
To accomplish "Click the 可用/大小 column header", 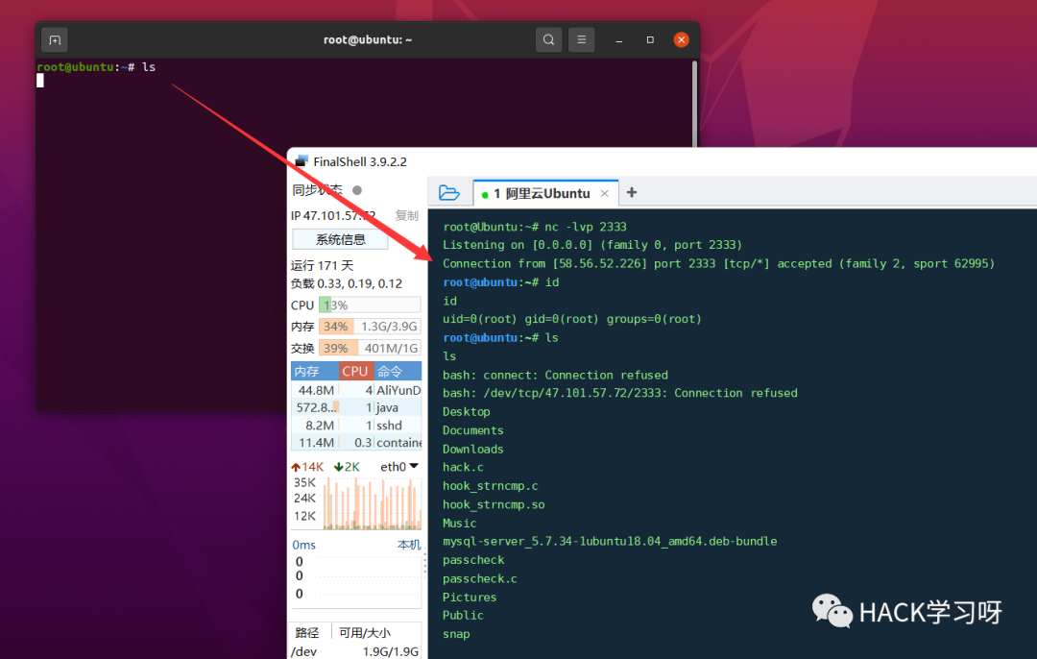I will click(x=365, y=632).
